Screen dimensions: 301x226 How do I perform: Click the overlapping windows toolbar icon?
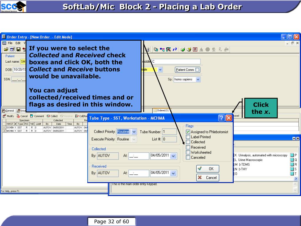point(156,49)
